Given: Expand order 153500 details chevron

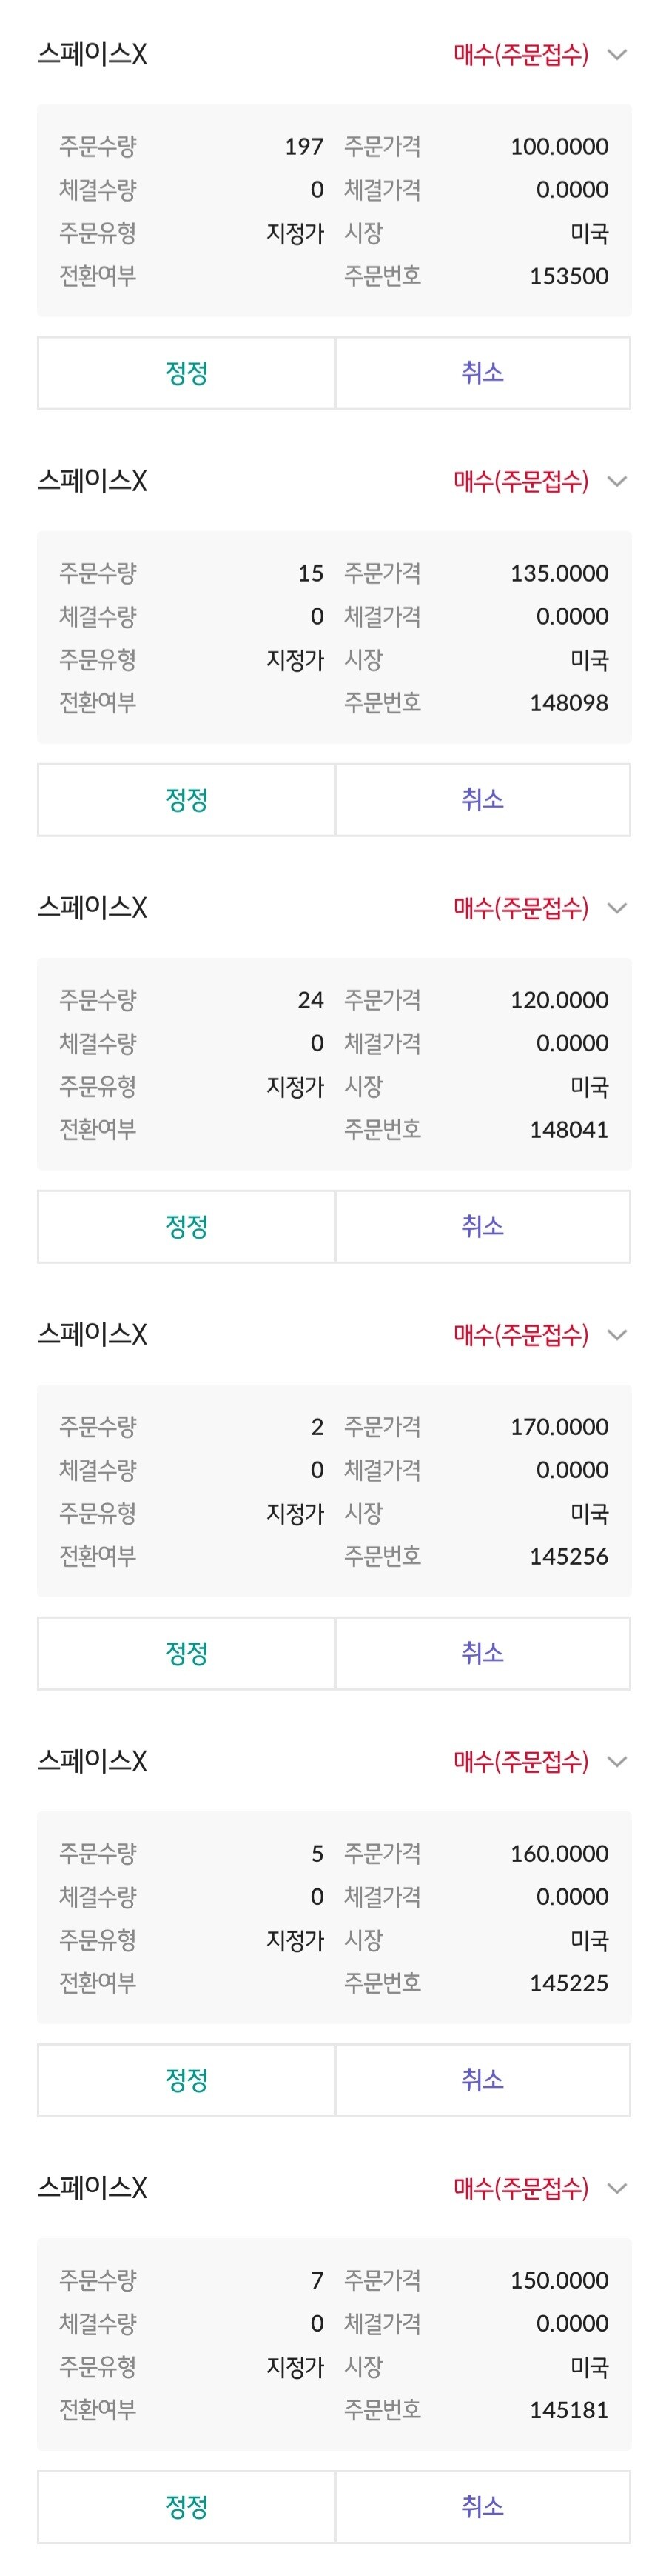Looking at the screenshot, I should [x=617, y=54].
